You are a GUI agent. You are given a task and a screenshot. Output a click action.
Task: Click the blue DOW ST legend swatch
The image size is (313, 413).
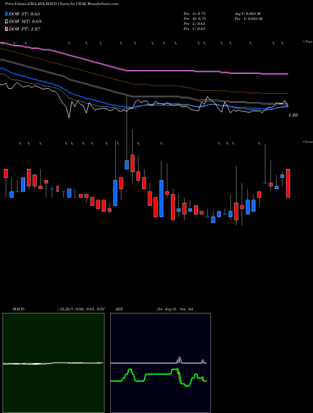pos(6,14)
